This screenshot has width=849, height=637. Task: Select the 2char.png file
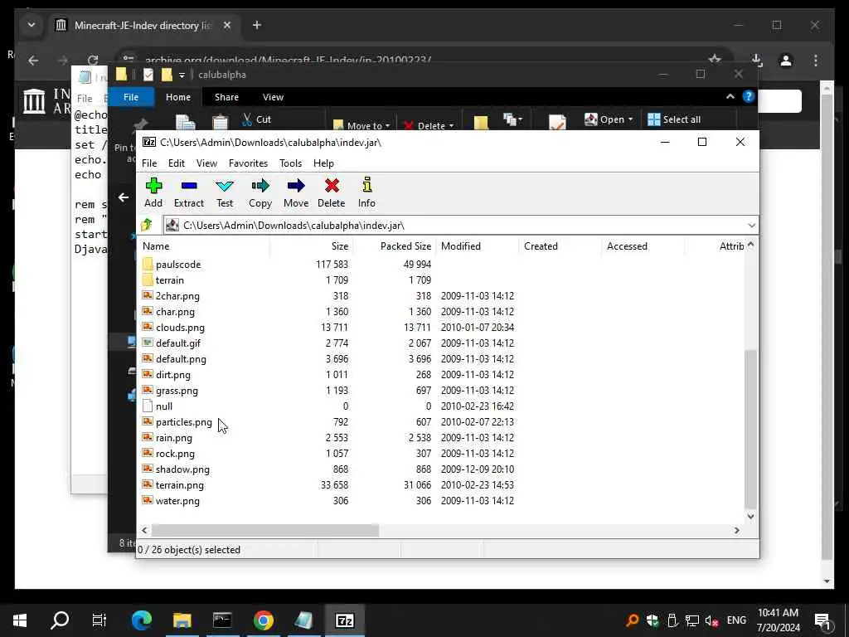[x=177, y=296]
